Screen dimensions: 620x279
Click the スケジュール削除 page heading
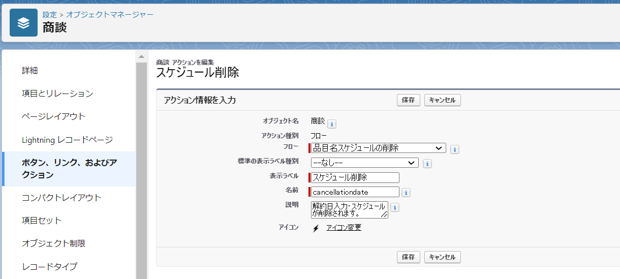tap(198, 73)
